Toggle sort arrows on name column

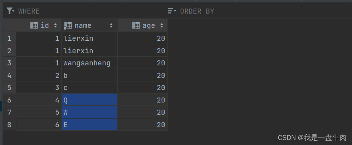(x=111, y=25)
